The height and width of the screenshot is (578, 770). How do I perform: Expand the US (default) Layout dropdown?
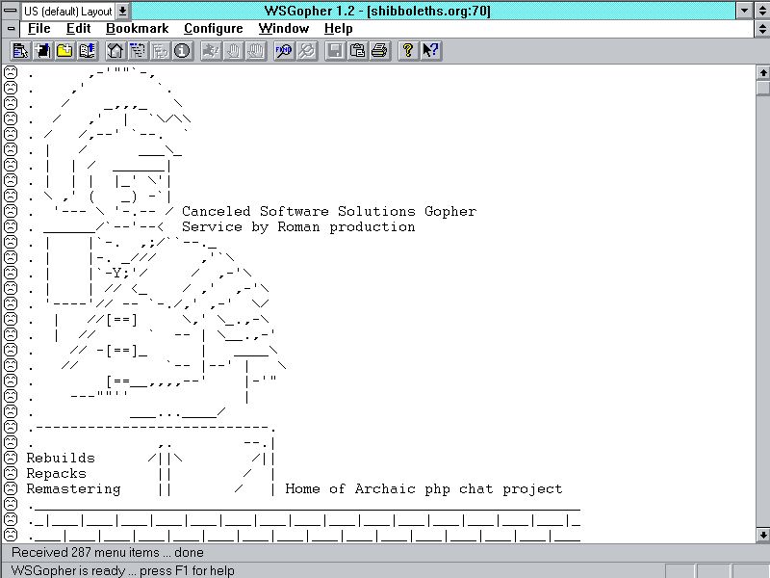122,11
